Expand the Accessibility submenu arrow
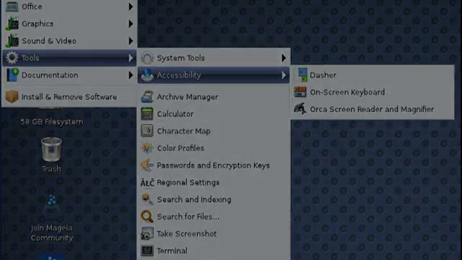Image resolution: width=462 pixels, height=260 pixels. 284,75
